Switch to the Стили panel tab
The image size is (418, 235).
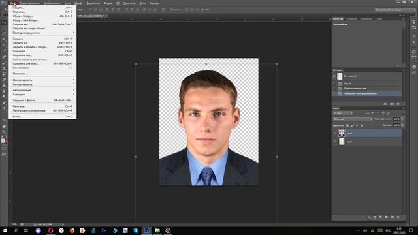coord(379,19)
